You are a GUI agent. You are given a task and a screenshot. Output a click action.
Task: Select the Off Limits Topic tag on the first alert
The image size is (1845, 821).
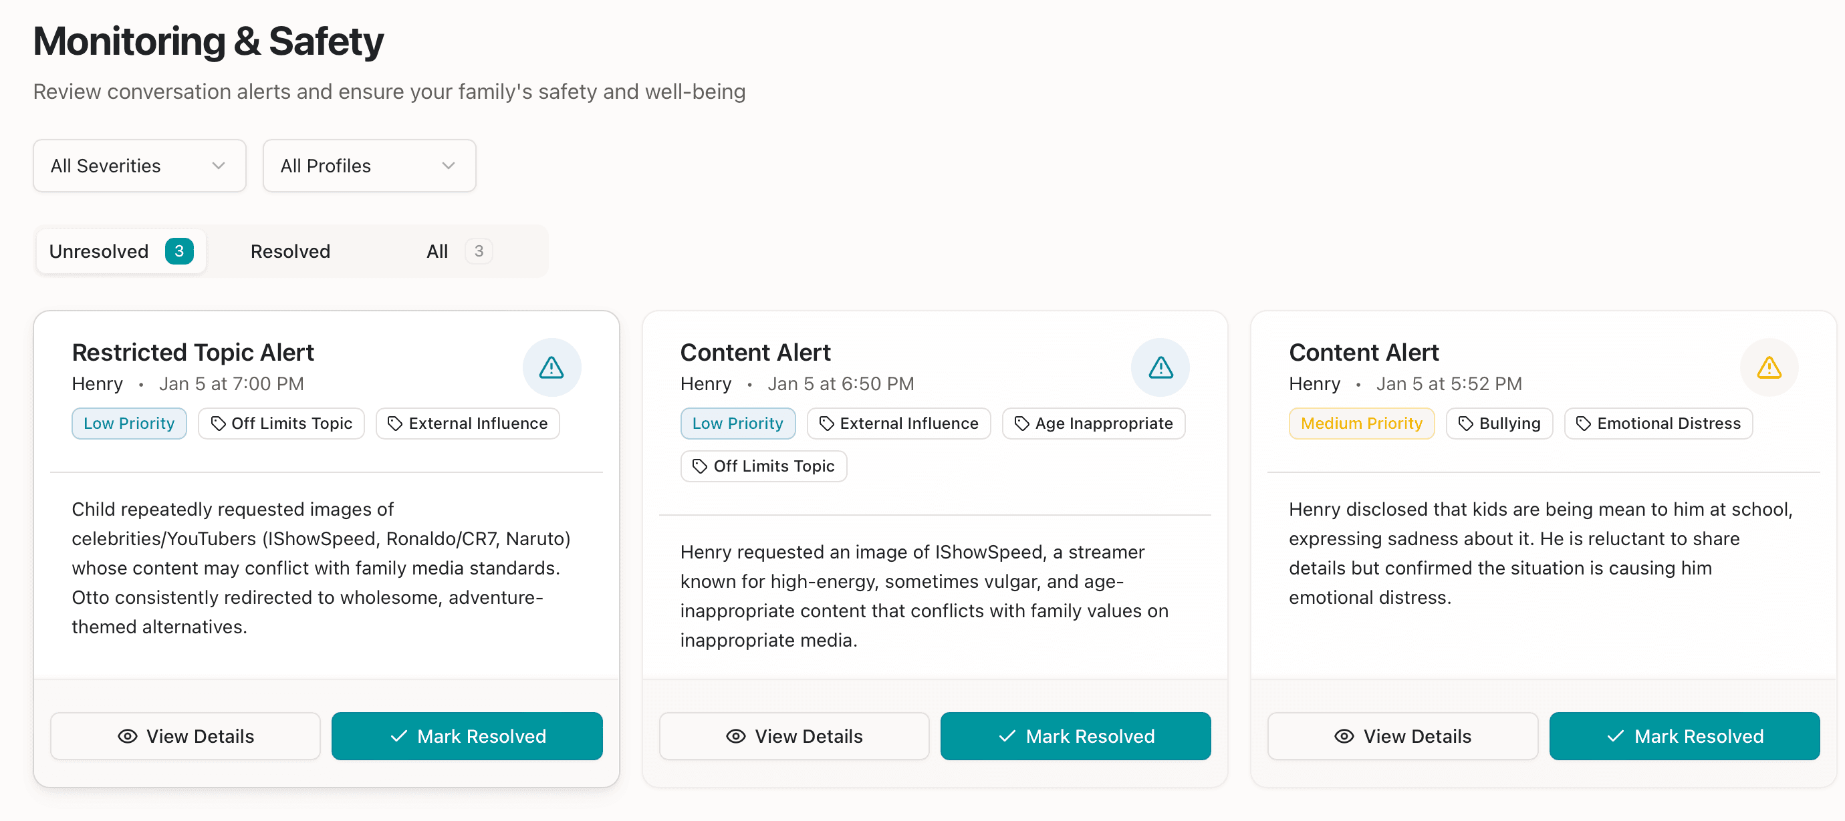(x=281, y=423)
